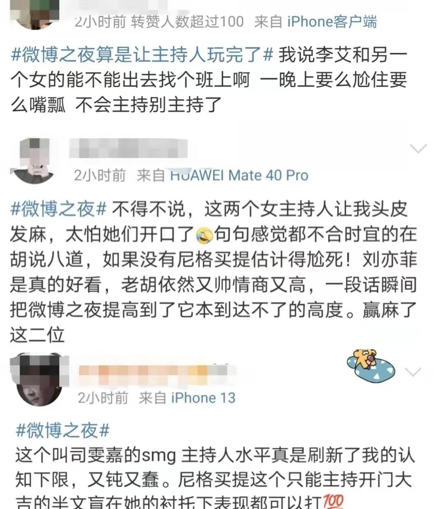Open the iPhone 13 source link
435x509 pixels.
(203, 398)
